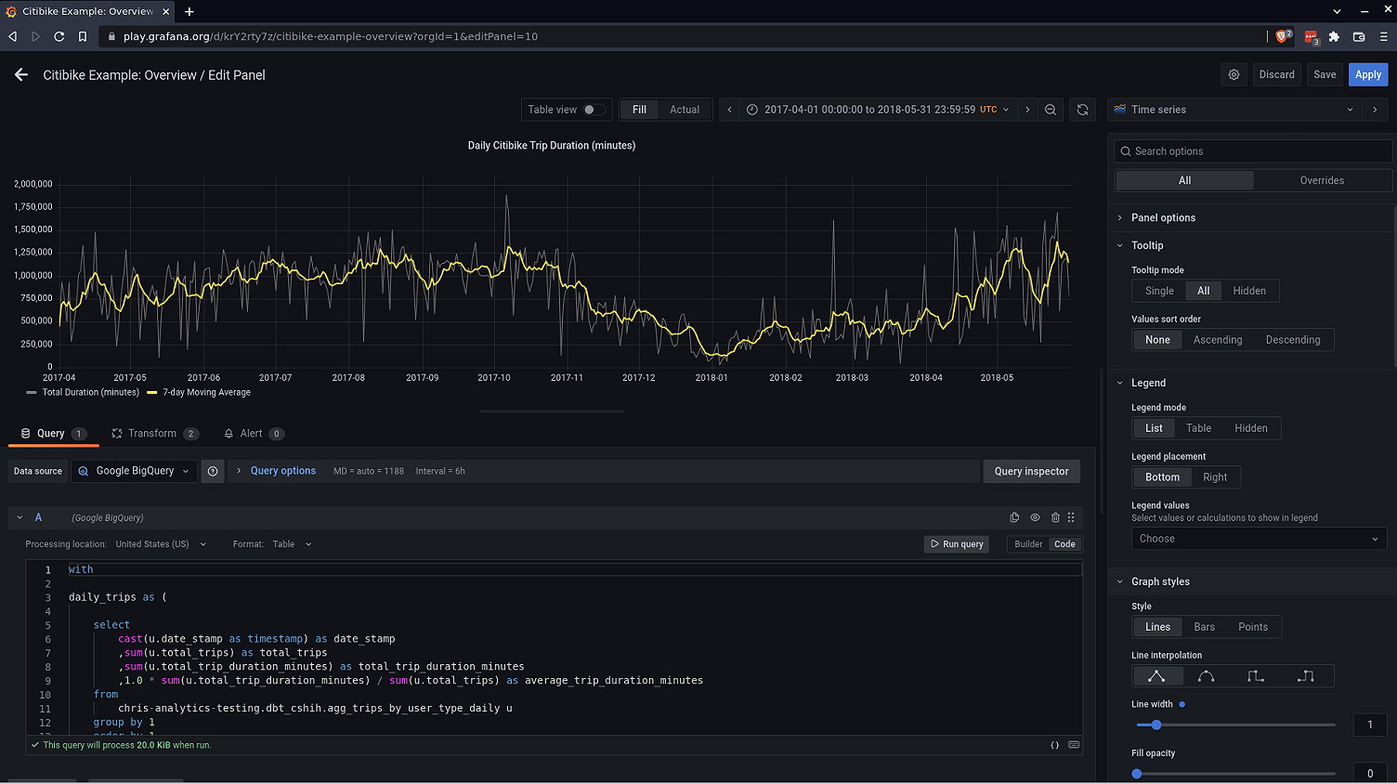The width and height of the screenshot is (1397, 784).
Task: Zoom out the time range with the magnifier
Action: pos(1050,109)
